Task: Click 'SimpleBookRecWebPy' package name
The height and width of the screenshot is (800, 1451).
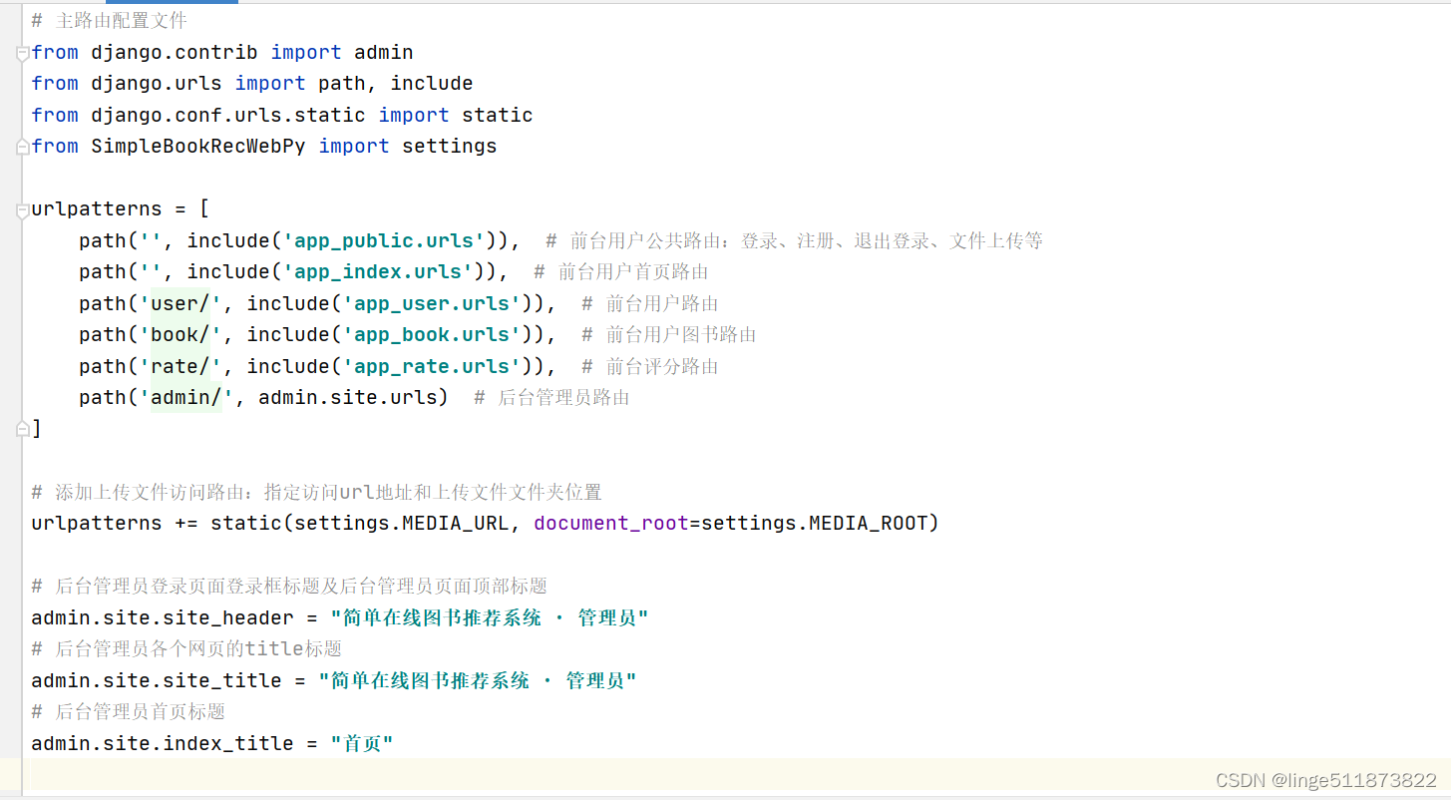Action: pos(198,147)
